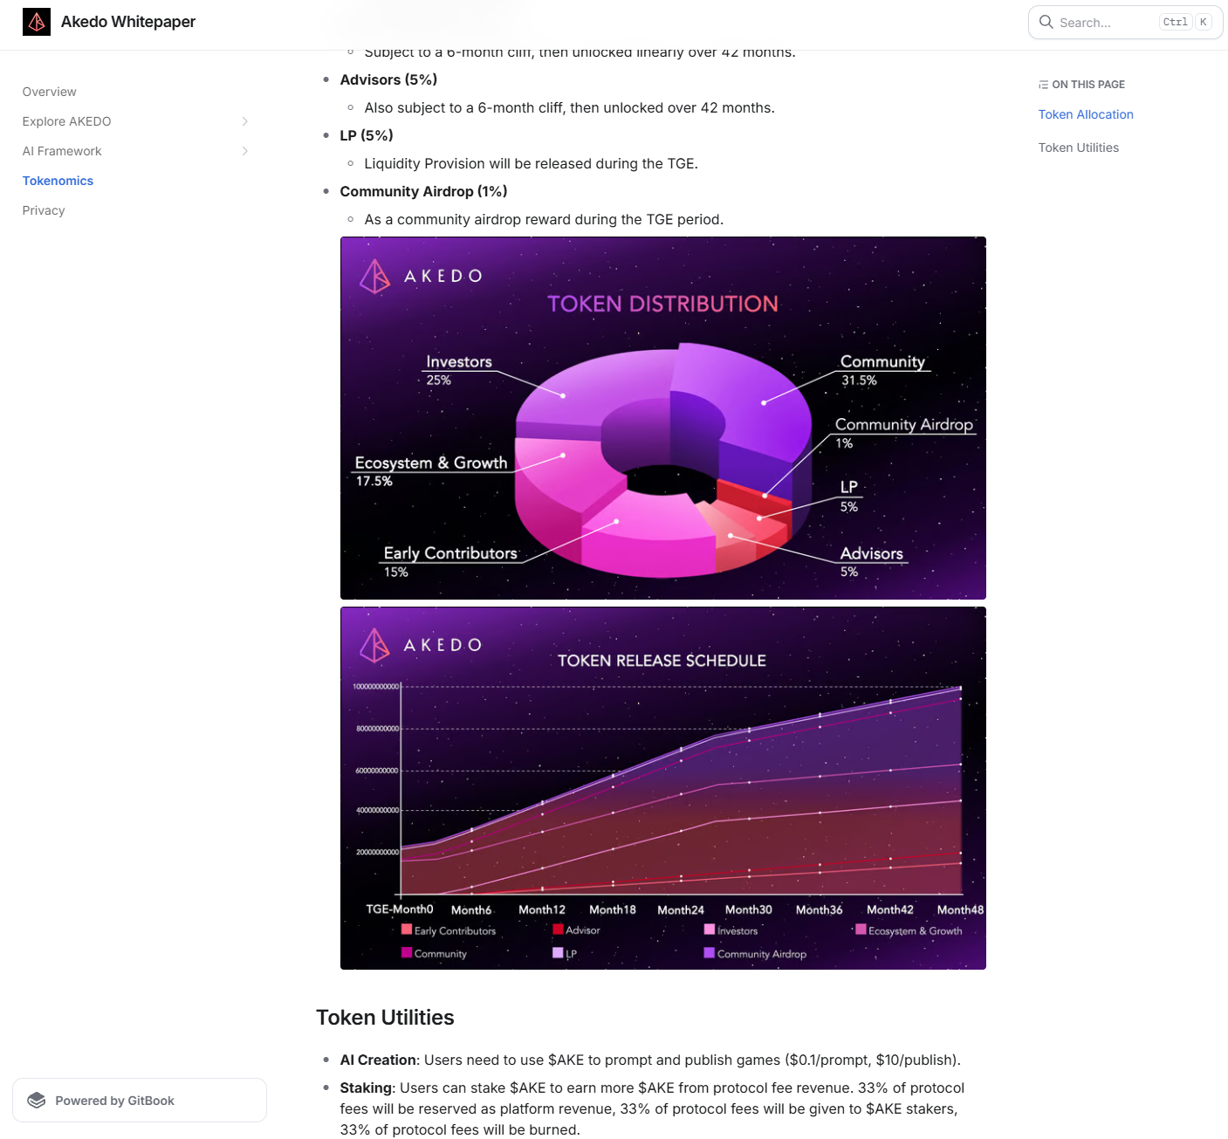
Task: Jump to Token Allocation section
Action: click(x=1086, y=114)
